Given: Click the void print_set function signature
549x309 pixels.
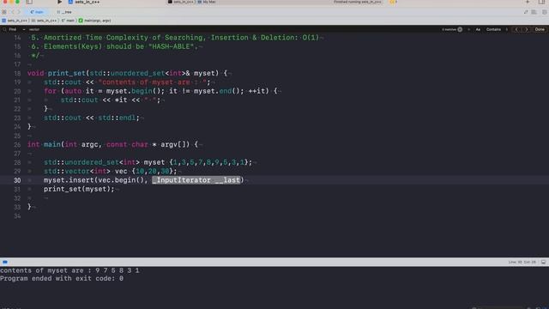Looking at the screenshot, I should click(x=128, y=74).
